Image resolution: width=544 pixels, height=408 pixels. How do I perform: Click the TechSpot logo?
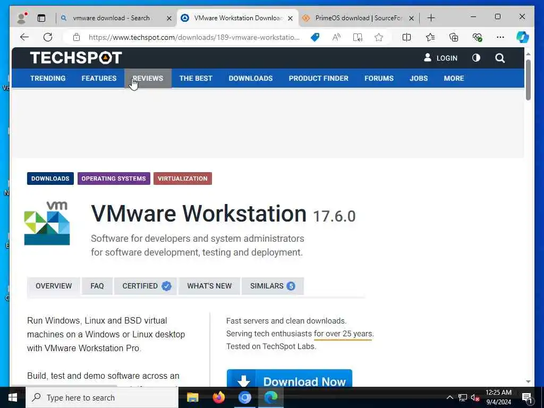(76, 57)
